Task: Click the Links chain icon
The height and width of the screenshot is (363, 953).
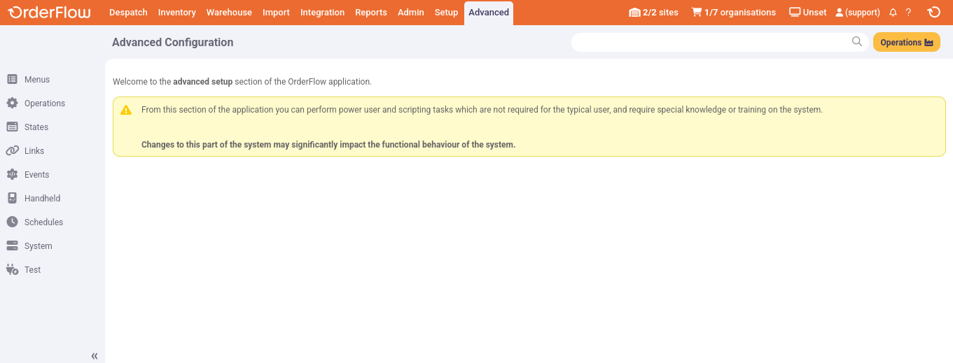Action: [12, 151]
